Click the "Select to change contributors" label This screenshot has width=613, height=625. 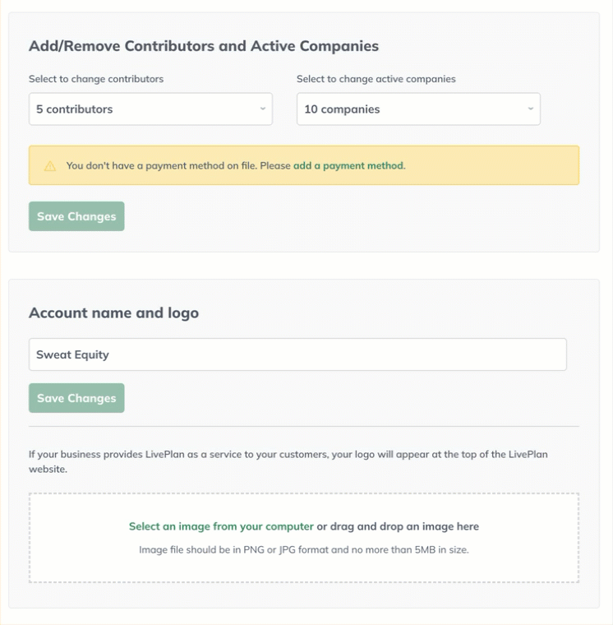click(x=96, y=79)
